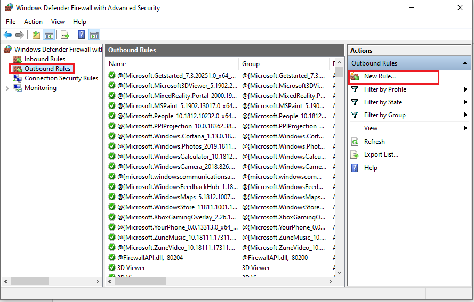Viewport: 474px width, 302px height.
Task: Click Filter by State action
Action: 383,102
